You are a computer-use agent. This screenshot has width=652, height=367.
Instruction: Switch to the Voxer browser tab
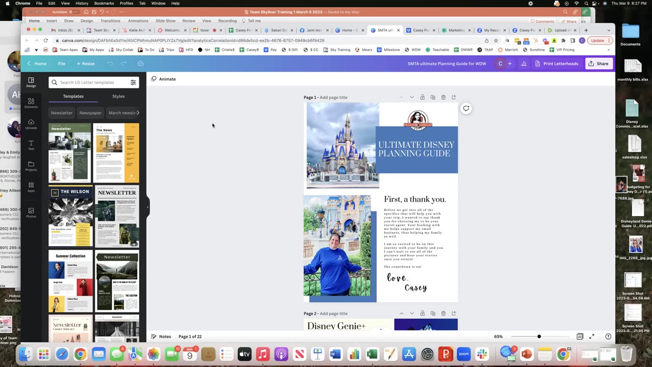[205, 30]
